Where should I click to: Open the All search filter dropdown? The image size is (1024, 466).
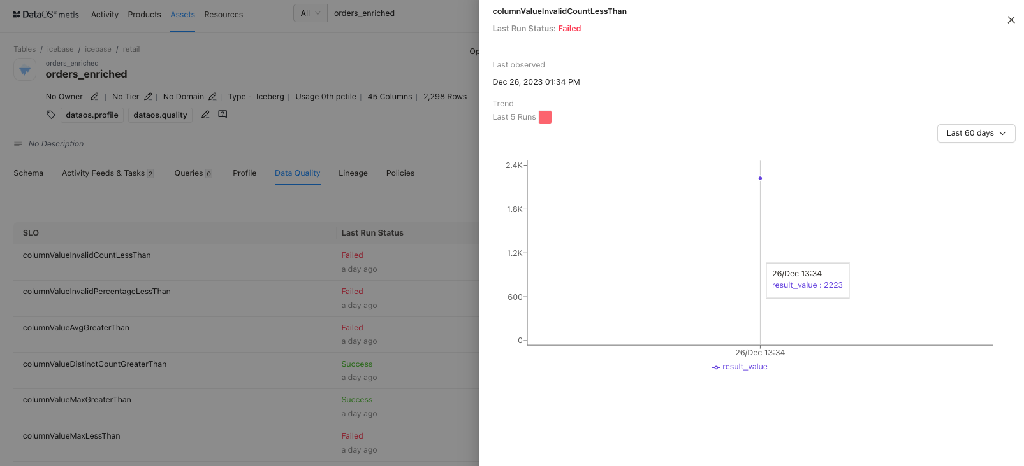311,13
